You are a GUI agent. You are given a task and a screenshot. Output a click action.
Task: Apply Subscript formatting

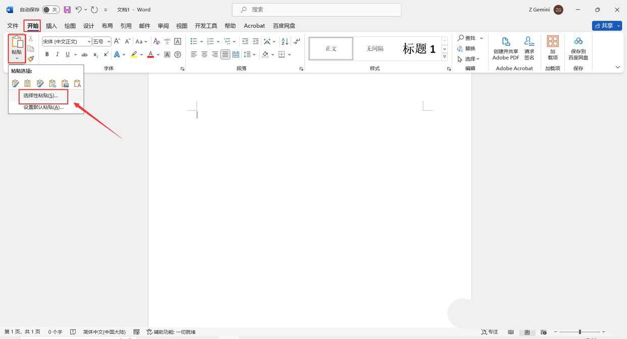coord(95,54)
